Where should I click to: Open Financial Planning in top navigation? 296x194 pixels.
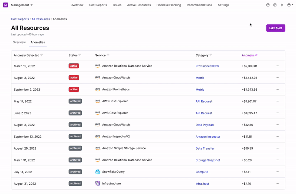169,5
